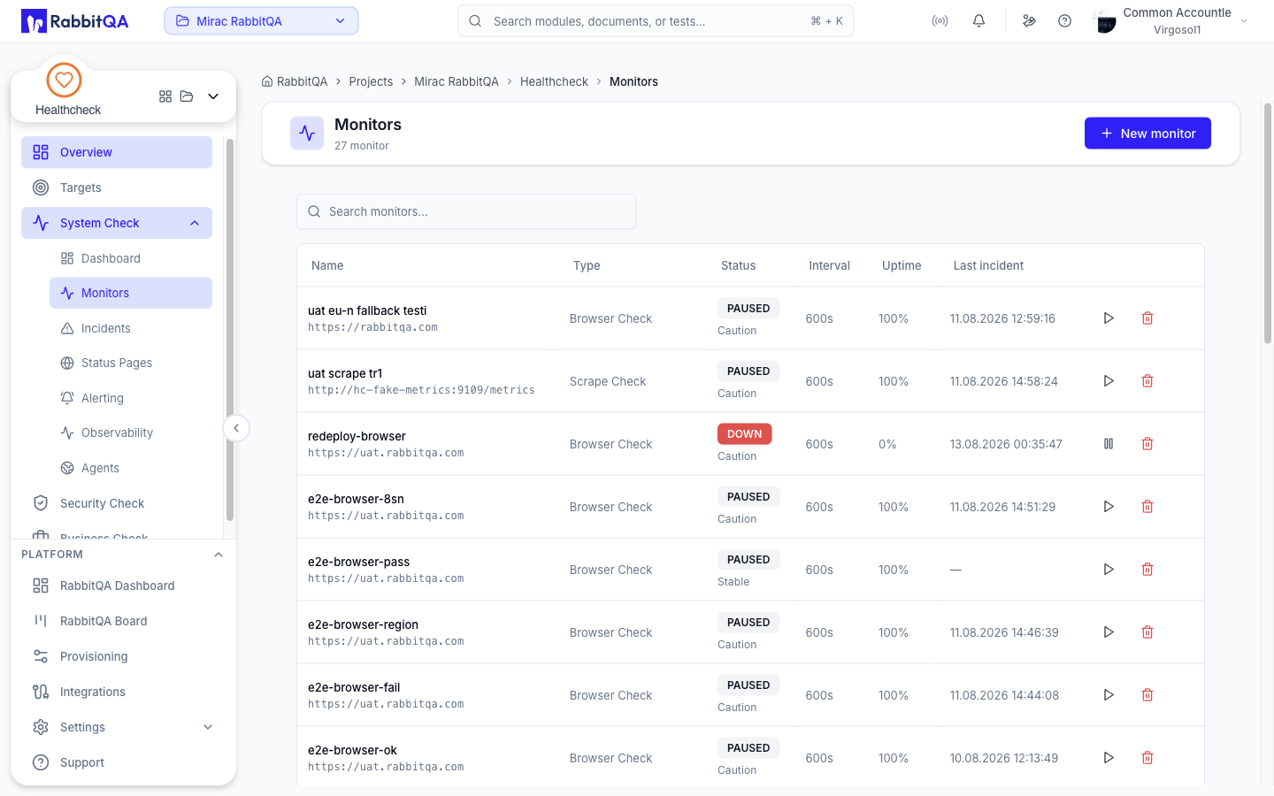Navigate to Mirac RabbitQA breadcrumb

[x=457, y=81]
